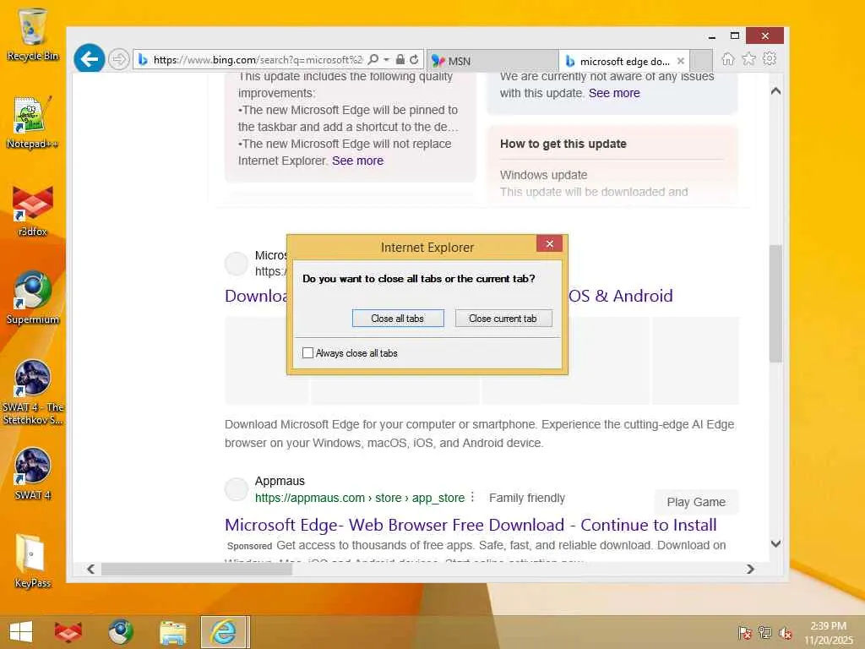Open Favorites star icon
This screenshot has width=865, height=649.
point(748,59)
